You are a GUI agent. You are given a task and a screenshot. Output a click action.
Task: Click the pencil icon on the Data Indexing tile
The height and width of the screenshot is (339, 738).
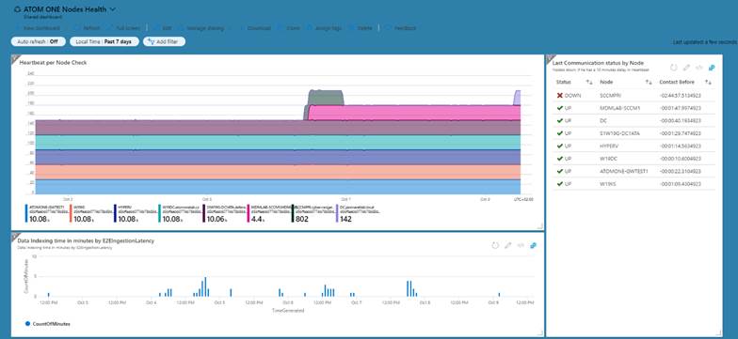click(x=508, y=245)
